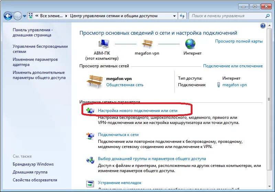
Task: Expand breadcrumb arrow after 'Все элеме...'
Action: (66, 16)
